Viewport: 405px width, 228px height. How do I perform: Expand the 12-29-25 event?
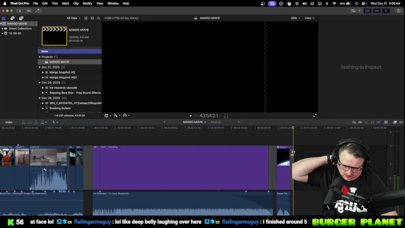click(3, 33)
